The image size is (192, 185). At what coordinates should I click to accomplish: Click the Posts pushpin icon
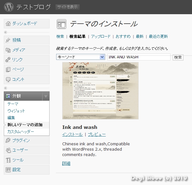tap(8, 40)
